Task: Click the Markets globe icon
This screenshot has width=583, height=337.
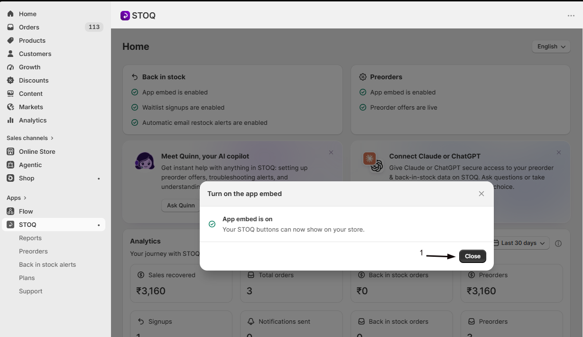Action: coord(10,107)
